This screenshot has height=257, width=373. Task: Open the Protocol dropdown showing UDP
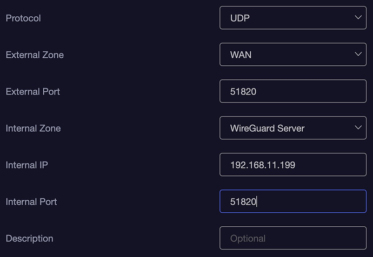point(292,18)
